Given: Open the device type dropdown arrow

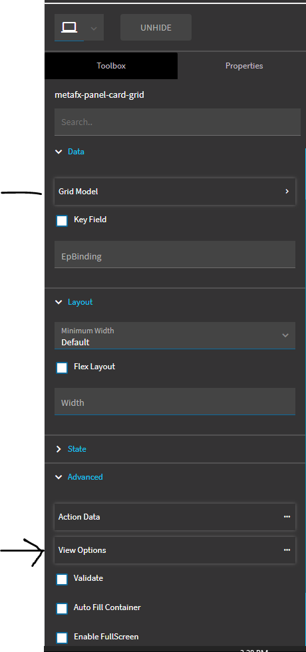Looking at the screenshot, I should pyautogui.click(x=94, y=28).
